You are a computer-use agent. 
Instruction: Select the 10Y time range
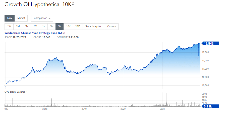click(x=68, y=27)
